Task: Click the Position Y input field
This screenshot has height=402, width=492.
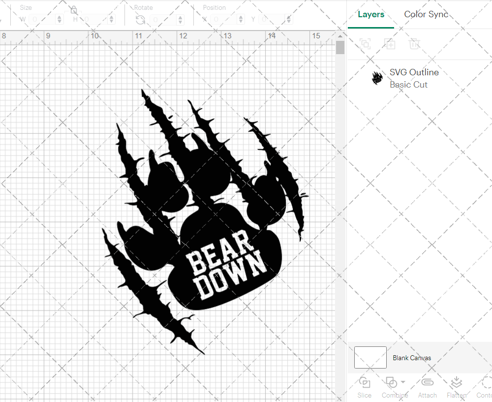Action: click(273, 20)
